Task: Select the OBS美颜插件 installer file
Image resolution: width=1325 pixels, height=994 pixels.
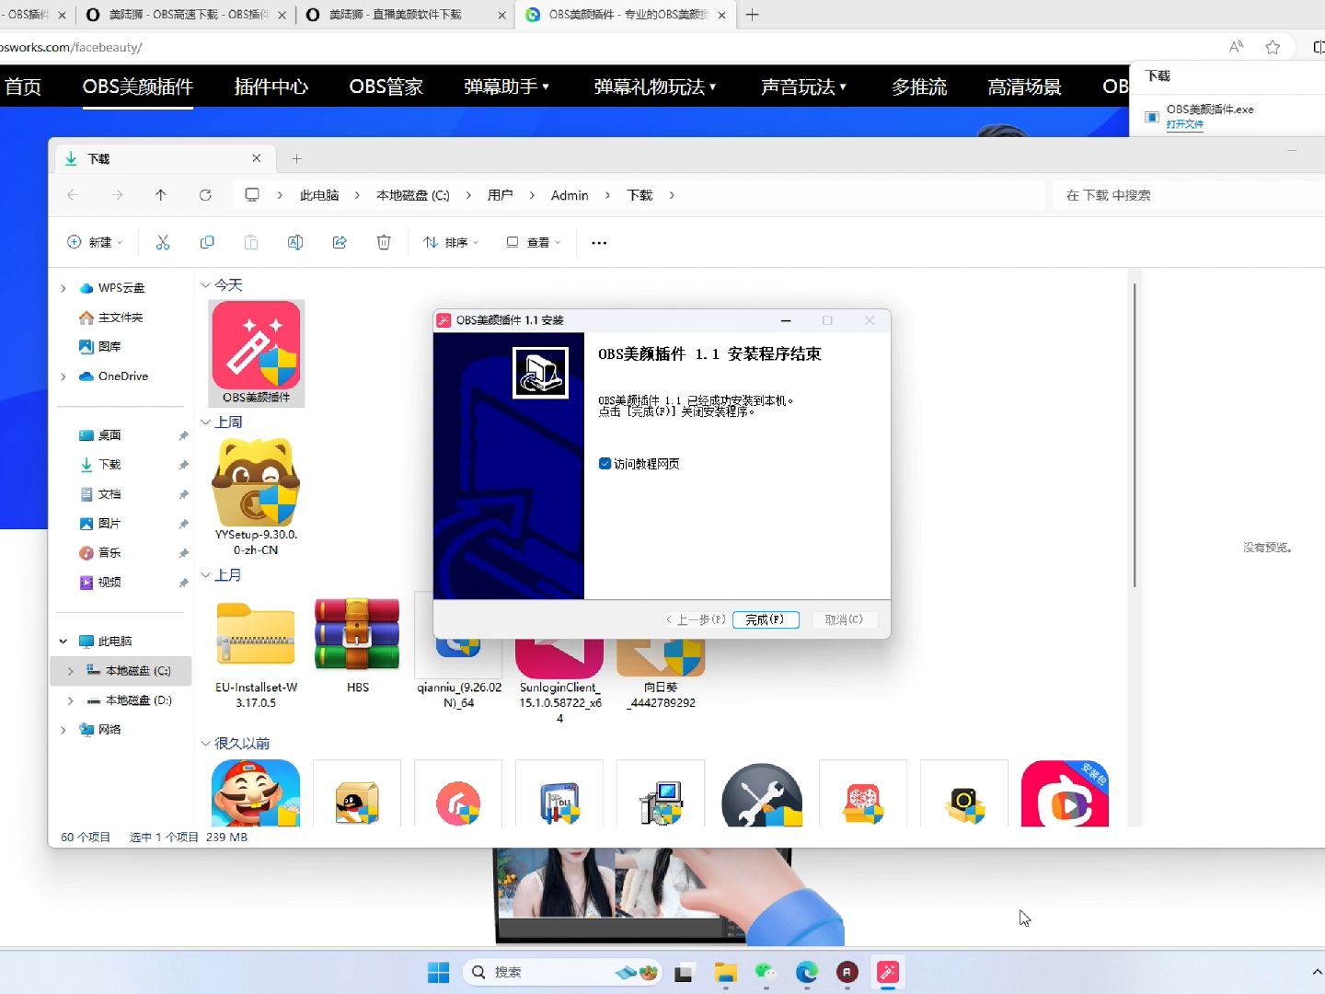Action: point(257,353)
